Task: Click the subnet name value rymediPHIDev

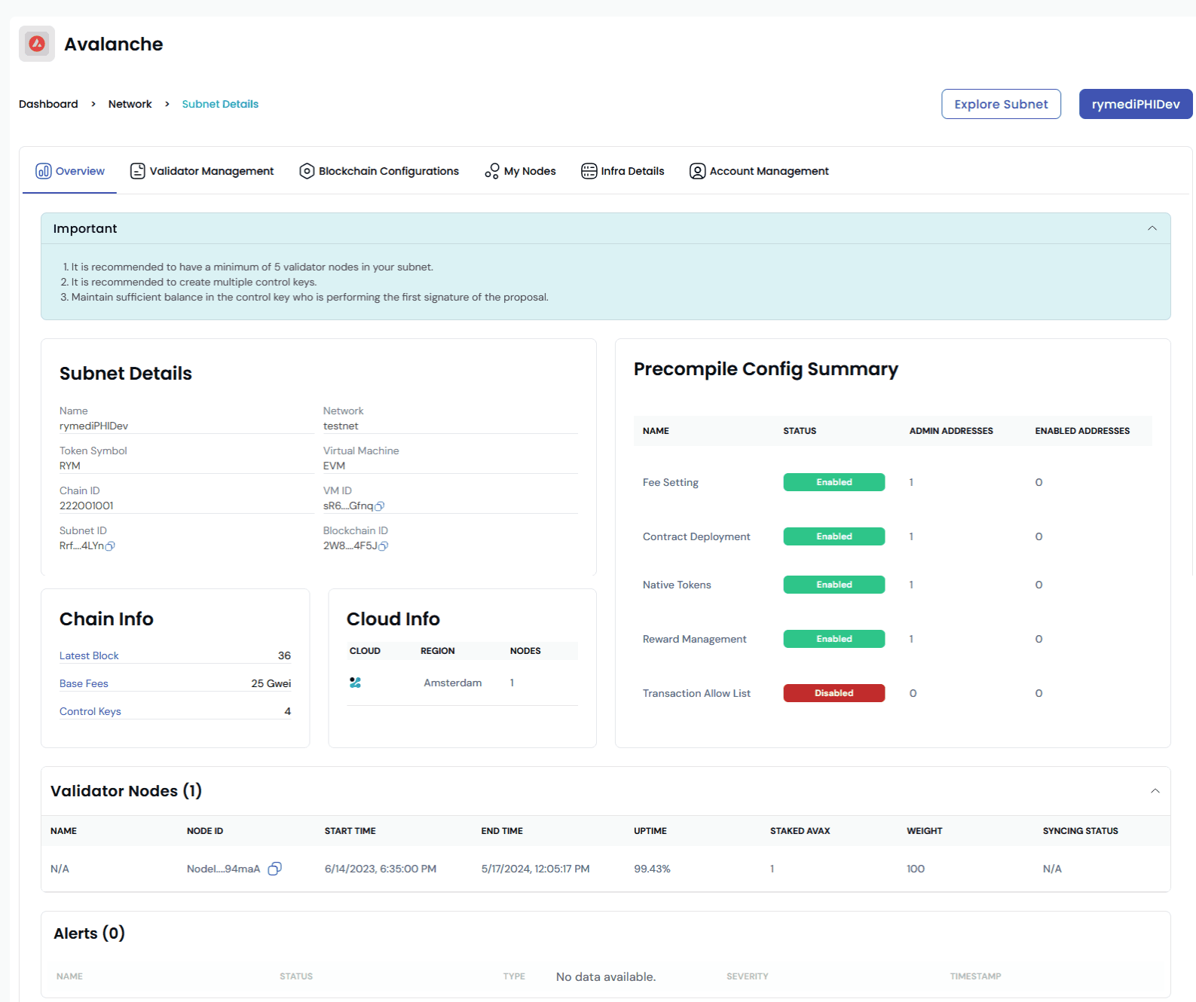Action: 93,426
